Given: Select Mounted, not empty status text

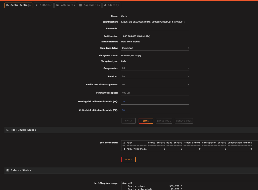Looking at the screenshot, I should pos(131,56).
